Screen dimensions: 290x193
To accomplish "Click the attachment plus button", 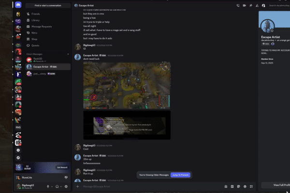I will [x=77, y=187].
